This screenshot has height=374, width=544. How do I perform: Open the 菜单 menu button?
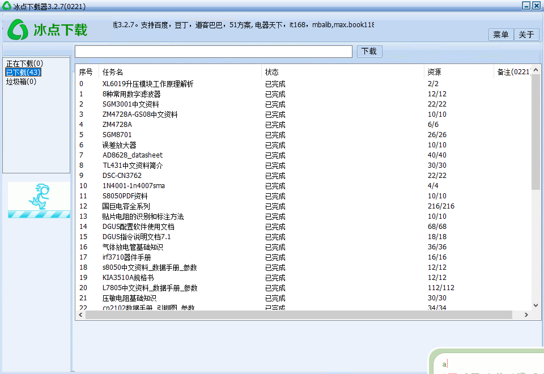500,35
